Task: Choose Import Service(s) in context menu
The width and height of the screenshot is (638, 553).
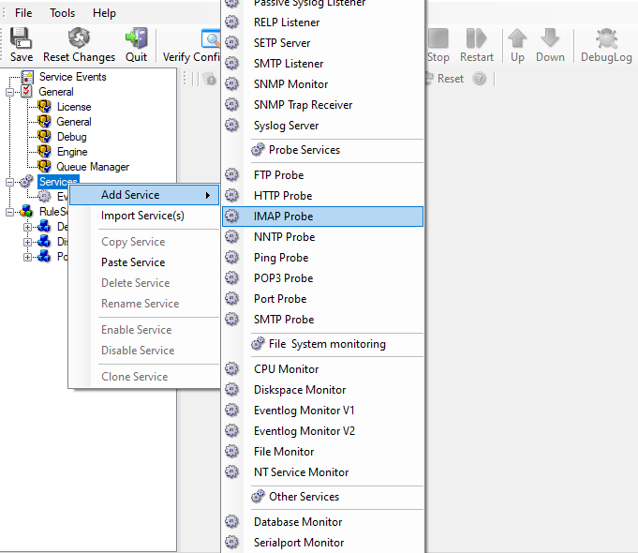Action: (x=142, y=216)
